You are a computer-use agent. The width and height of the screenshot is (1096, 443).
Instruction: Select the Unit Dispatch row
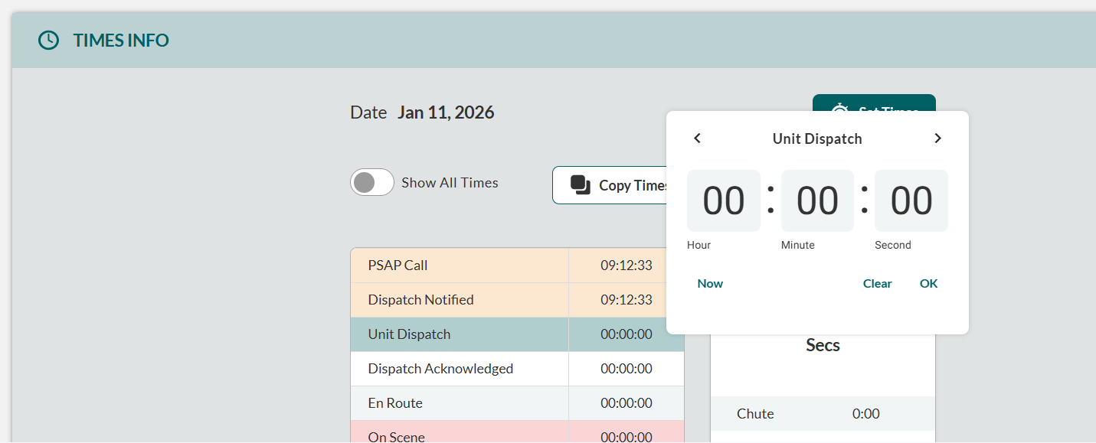pos(460,334)
